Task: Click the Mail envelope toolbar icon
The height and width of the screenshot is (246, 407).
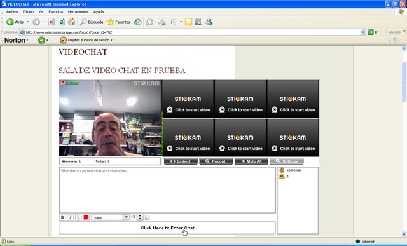Action: [149, 22]
